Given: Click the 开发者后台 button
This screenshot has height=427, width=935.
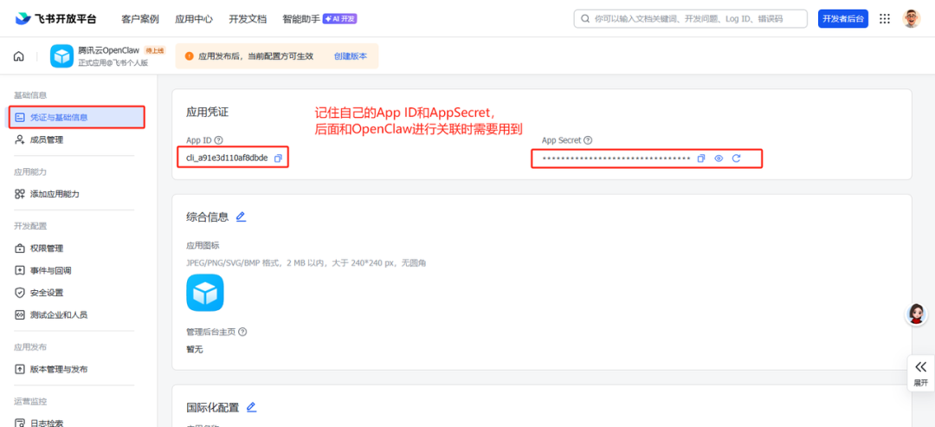Looking at the screenshot, I should (842, 18).
